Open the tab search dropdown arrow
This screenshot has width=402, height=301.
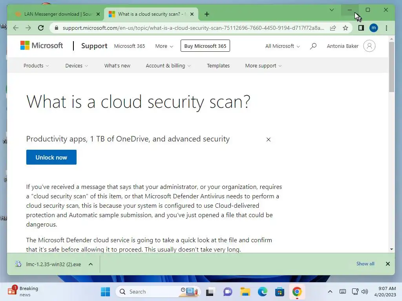coord(331,10)
